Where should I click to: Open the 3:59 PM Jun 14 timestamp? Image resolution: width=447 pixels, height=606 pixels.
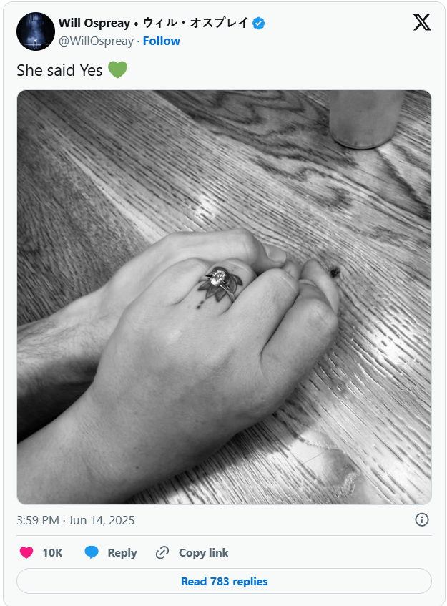click(75, 520)
